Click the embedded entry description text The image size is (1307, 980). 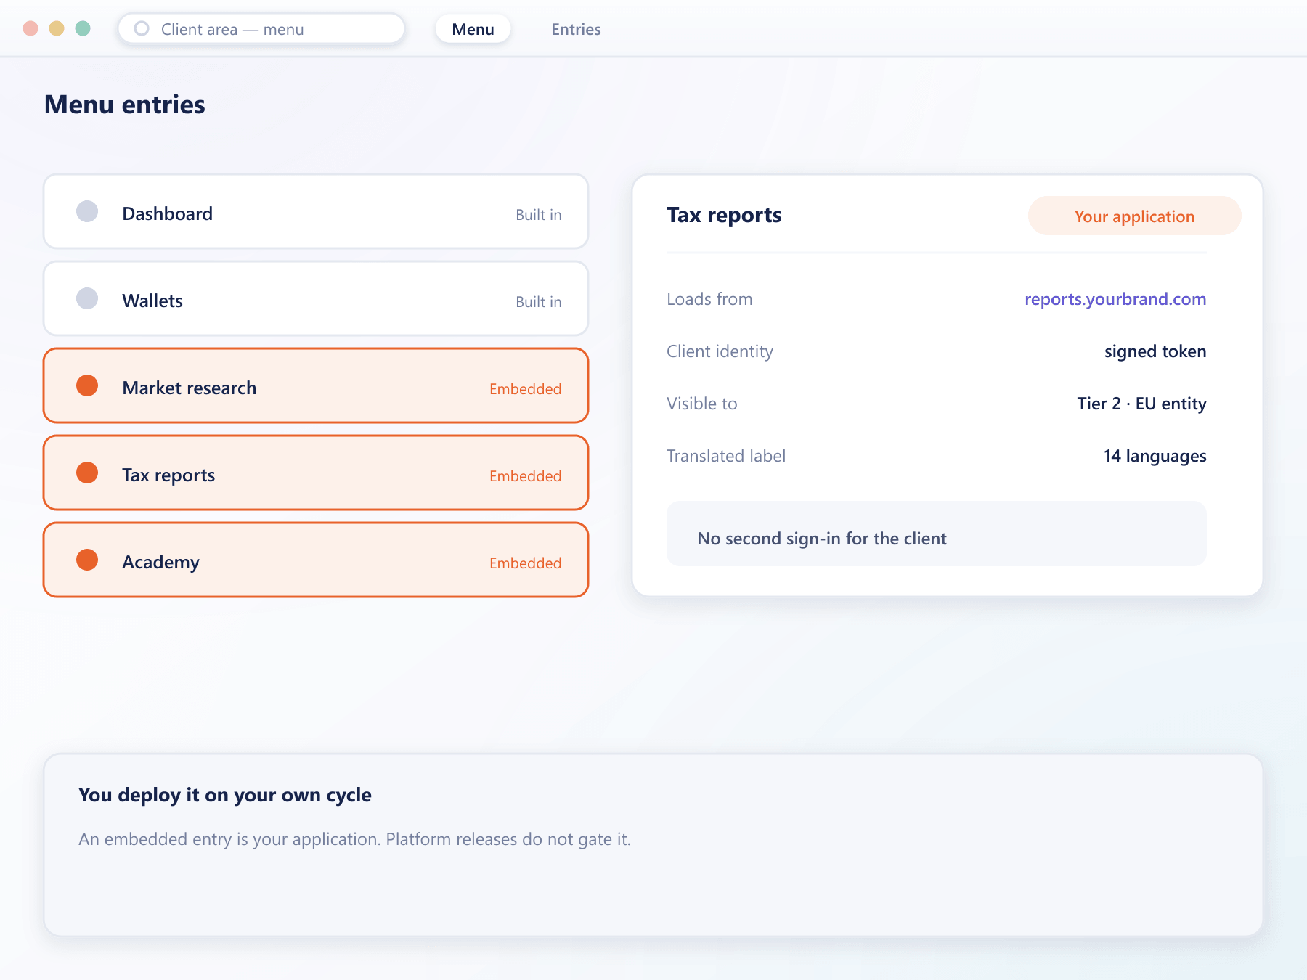click(x=354, y=839)
